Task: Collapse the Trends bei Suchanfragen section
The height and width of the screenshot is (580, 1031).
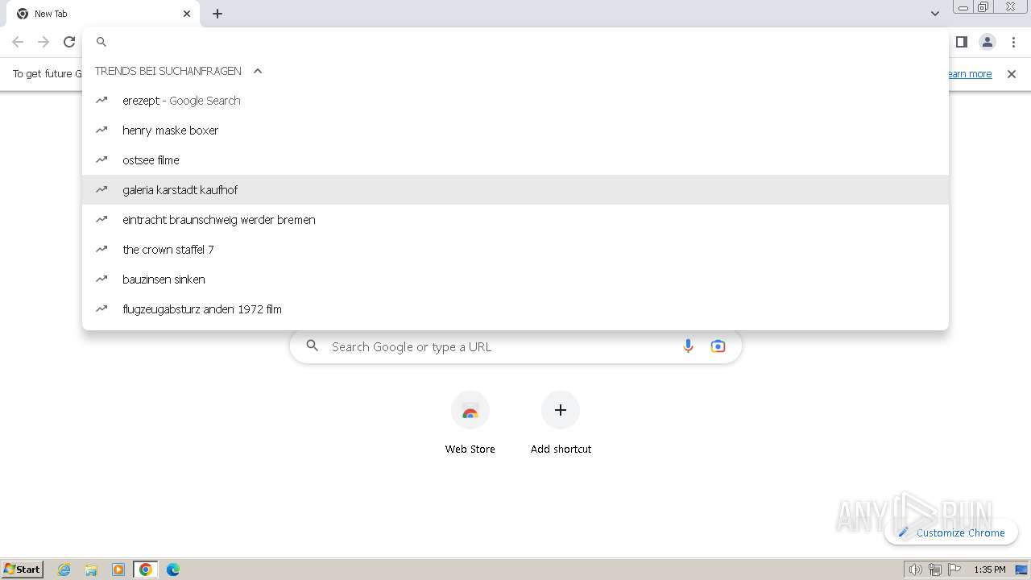Action: point(258,71)
